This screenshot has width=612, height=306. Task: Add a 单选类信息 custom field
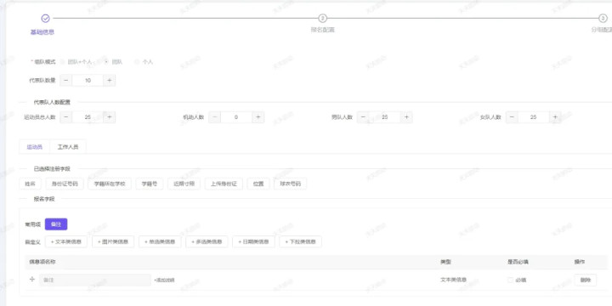tap(160, 241)
